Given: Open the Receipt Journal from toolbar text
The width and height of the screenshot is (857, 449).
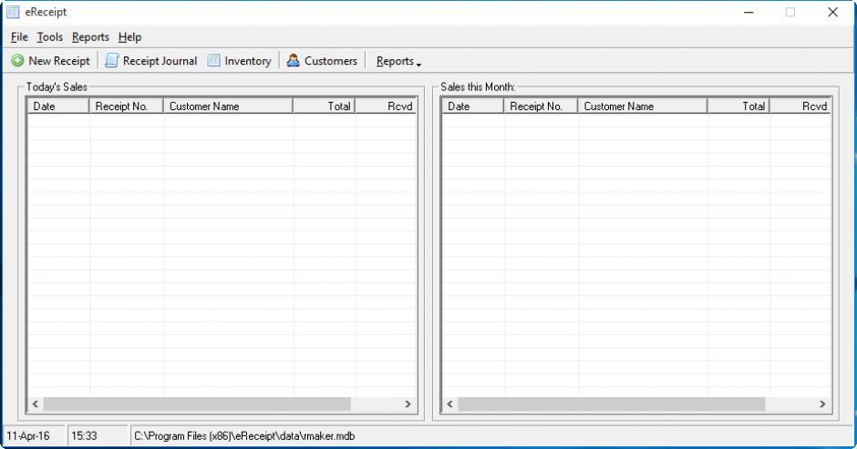Looking at the screenshot, I should [x=160, y=61].
